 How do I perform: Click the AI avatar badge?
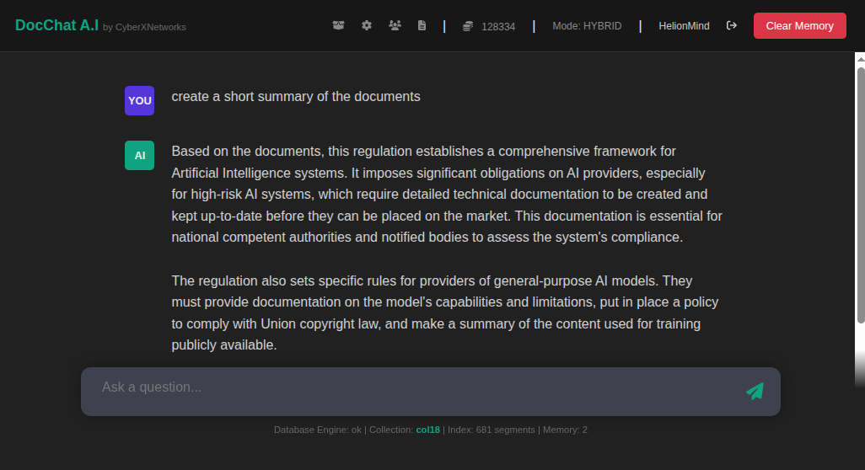(x=140, y=155)
